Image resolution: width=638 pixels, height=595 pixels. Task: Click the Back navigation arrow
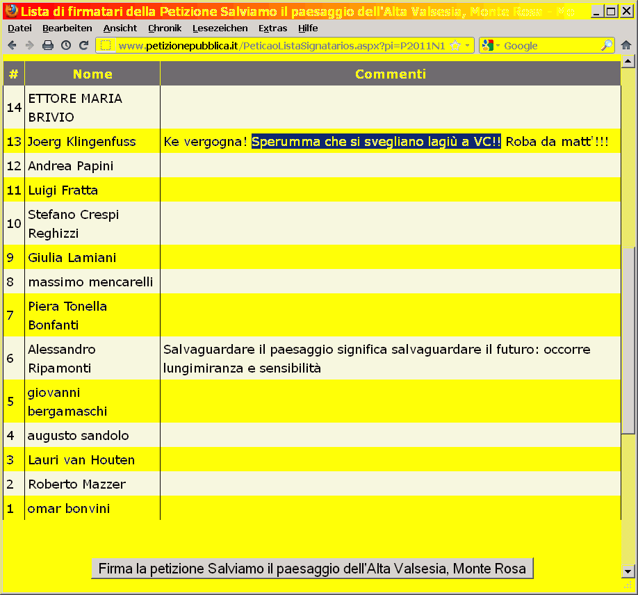12,45
